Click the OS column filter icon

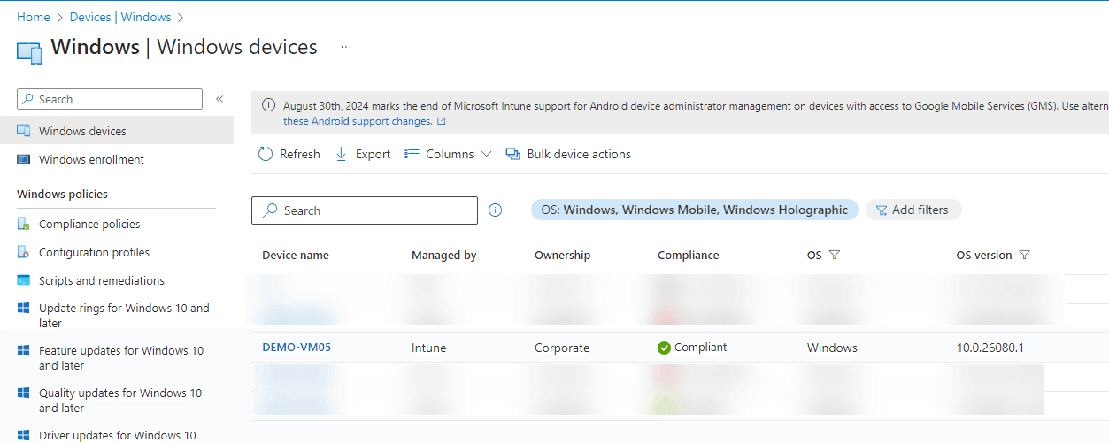834,255
